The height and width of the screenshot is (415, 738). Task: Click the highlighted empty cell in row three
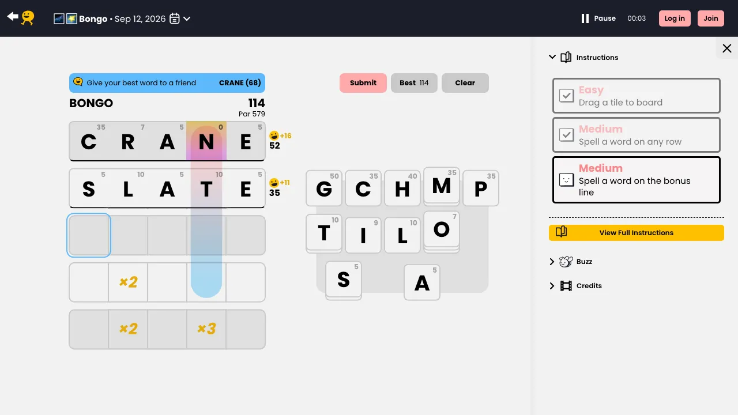[x=89, y=235]
